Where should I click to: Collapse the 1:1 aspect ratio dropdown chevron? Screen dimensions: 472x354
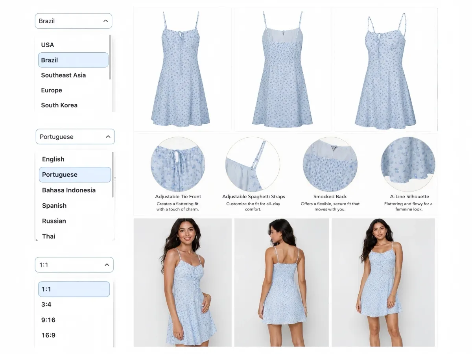[107, 265]
